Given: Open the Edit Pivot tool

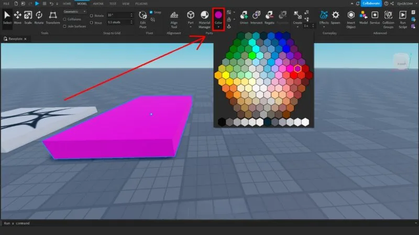Looking at the screenshot, I should tap(143, 19).
